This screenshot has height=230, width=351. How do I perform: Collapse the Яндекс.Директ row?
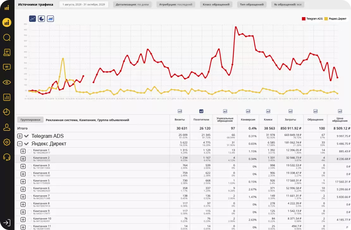coord(20,144)
